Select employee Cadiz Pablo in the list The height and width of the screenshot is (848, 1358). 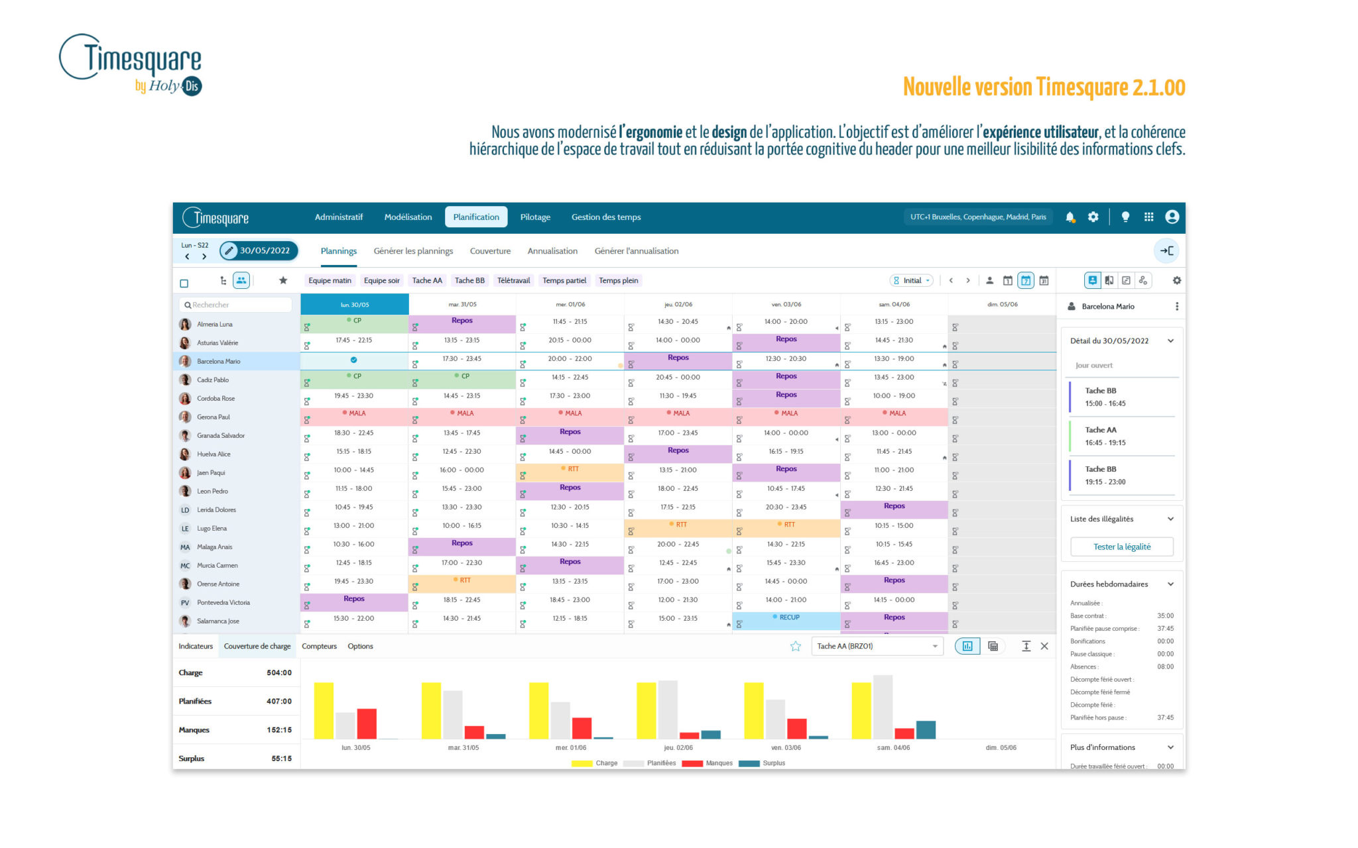(237, 380)
